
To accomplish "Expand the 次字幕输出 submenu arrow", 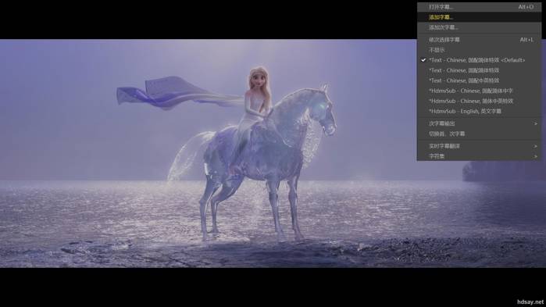I will [x=536, y=123].
